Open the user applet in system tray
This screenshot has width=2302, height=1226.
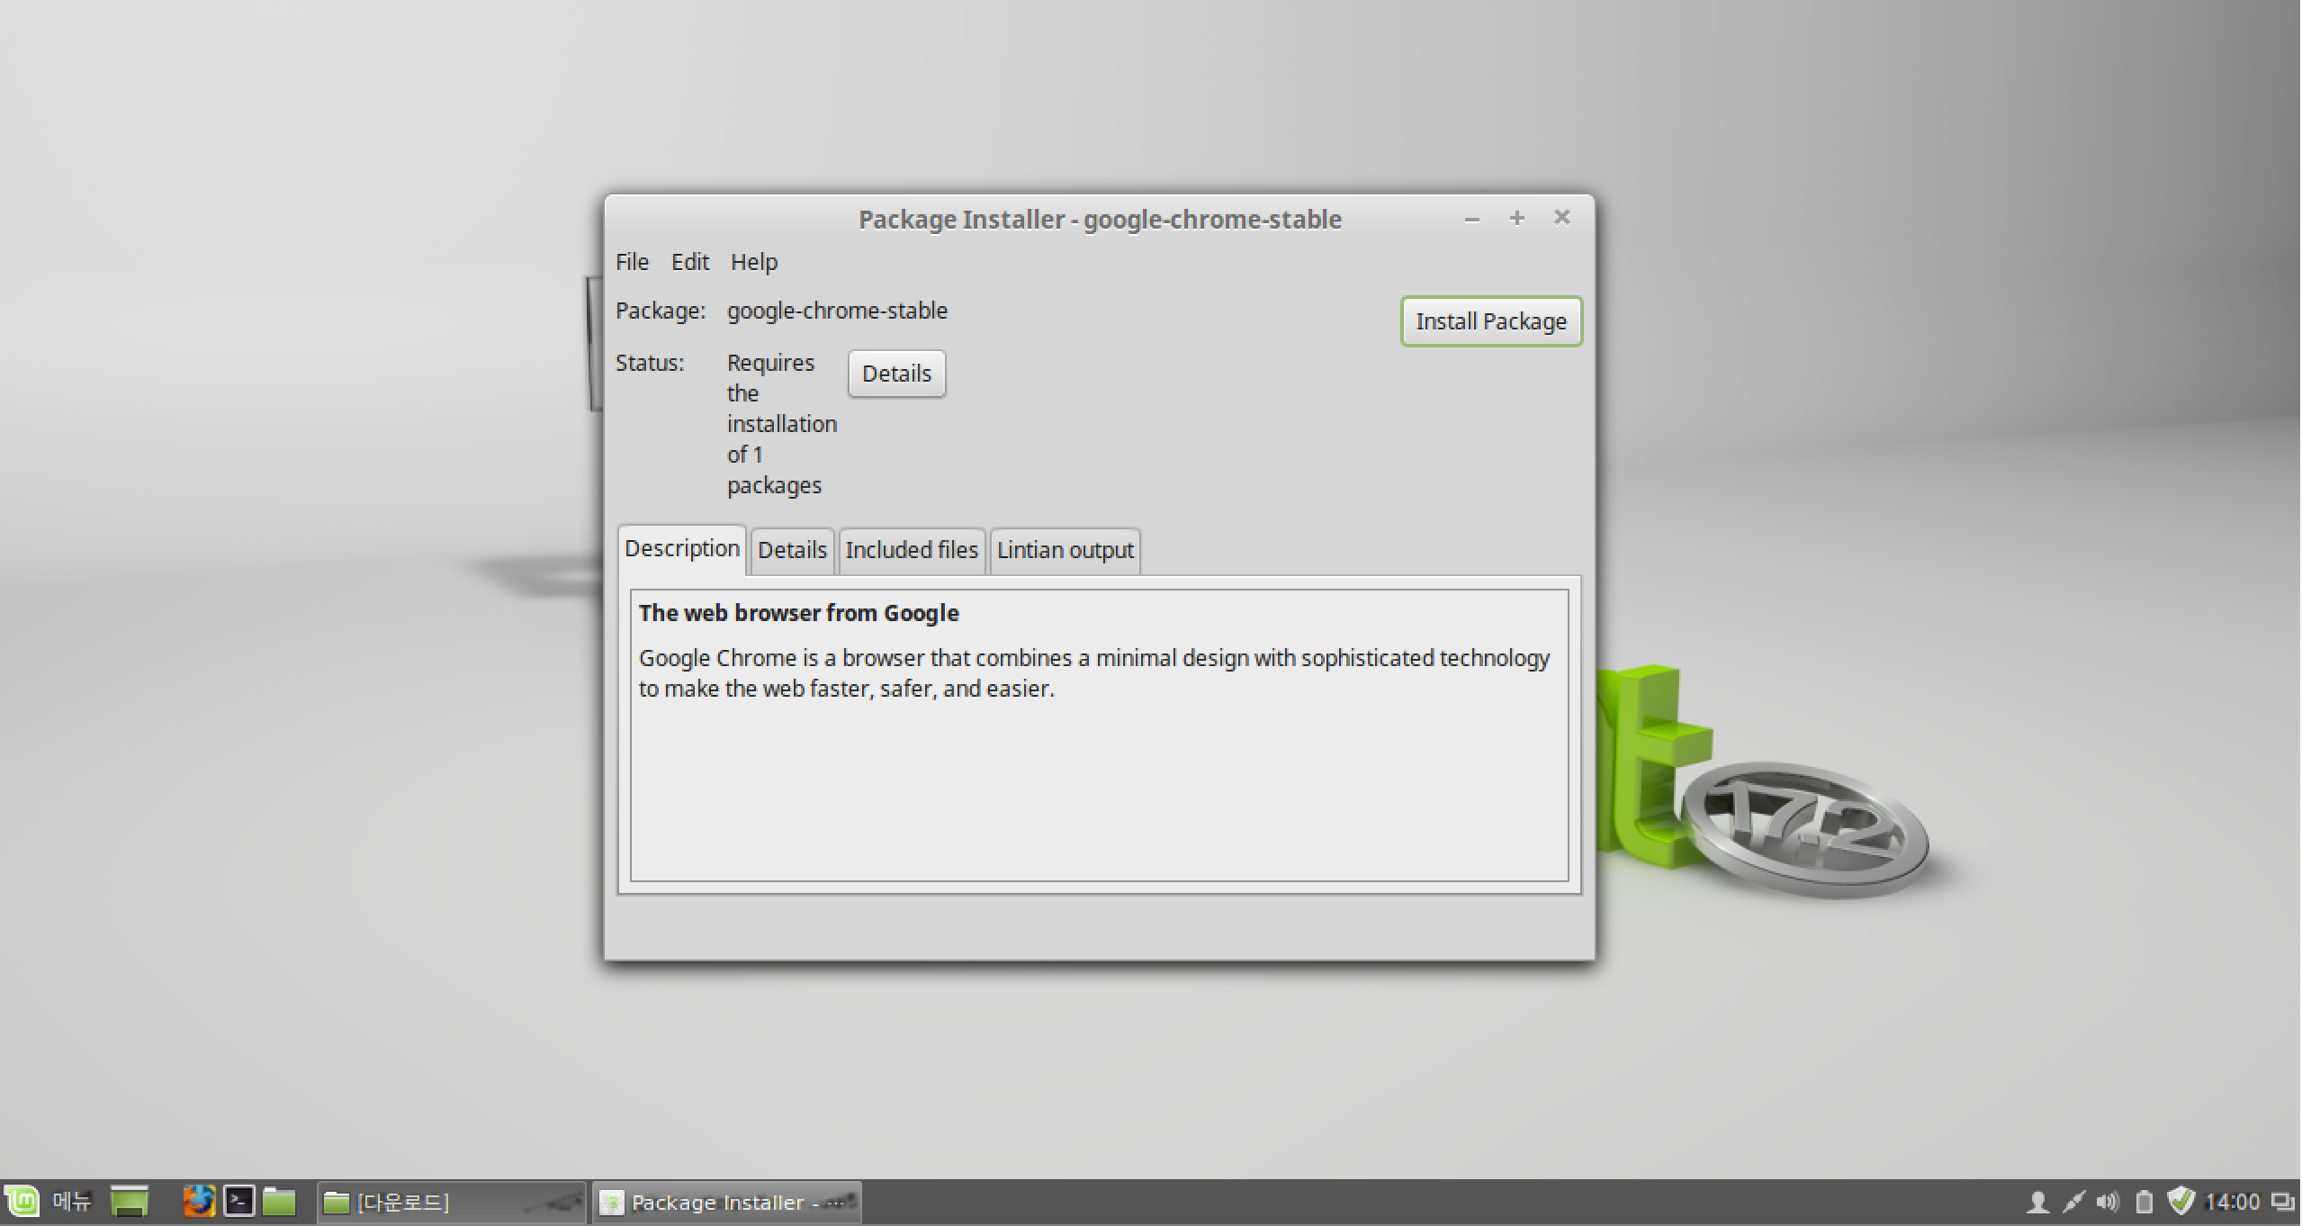[x=2037, y=1203]
